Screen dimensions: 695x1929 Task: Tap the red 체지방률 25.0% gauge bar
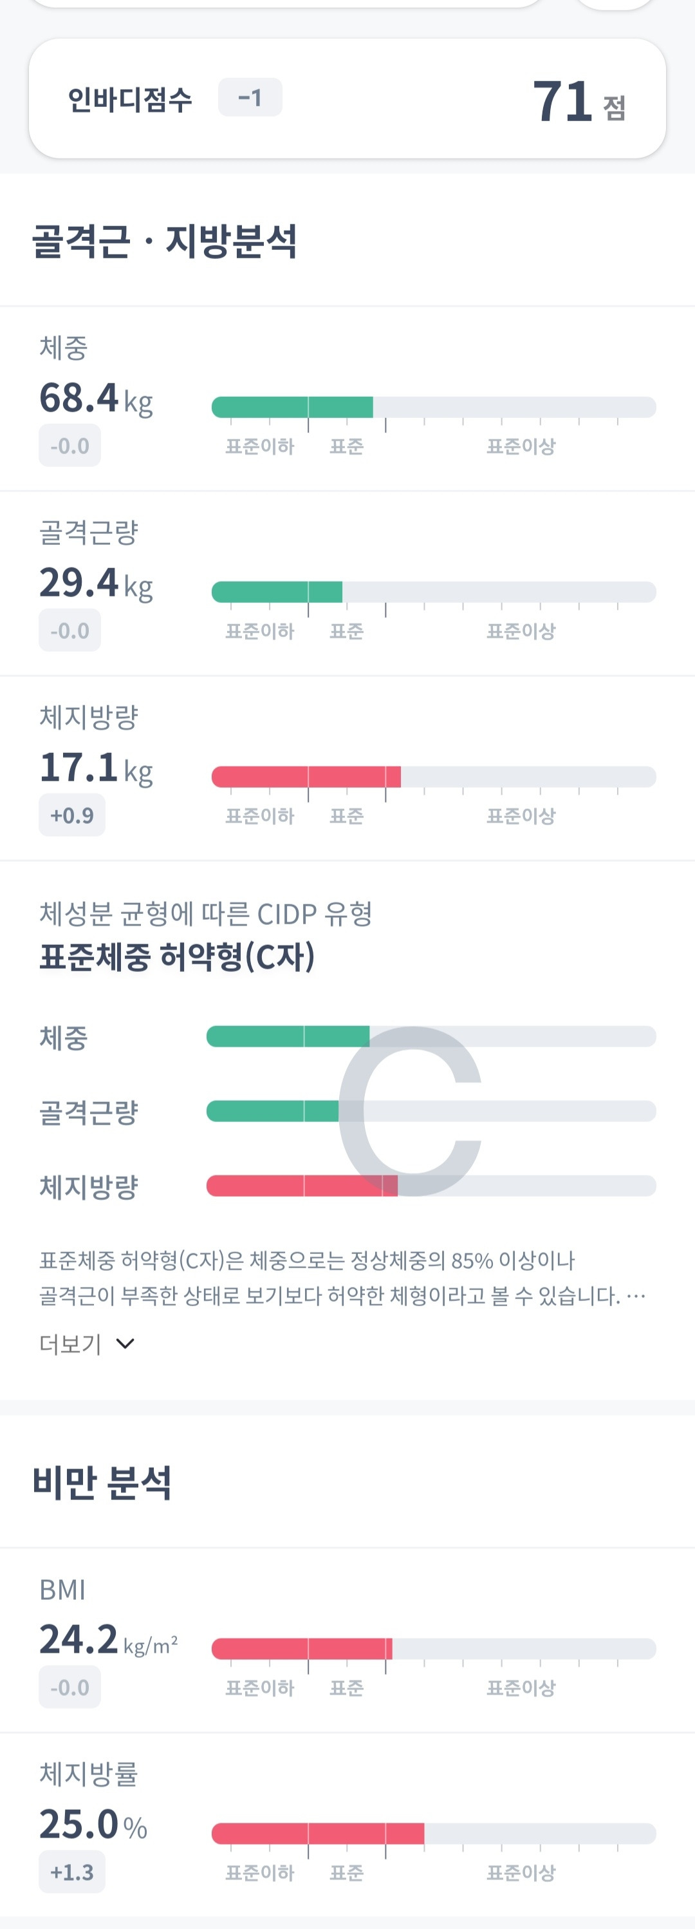pyautogui.click(x=318, y=1833)
